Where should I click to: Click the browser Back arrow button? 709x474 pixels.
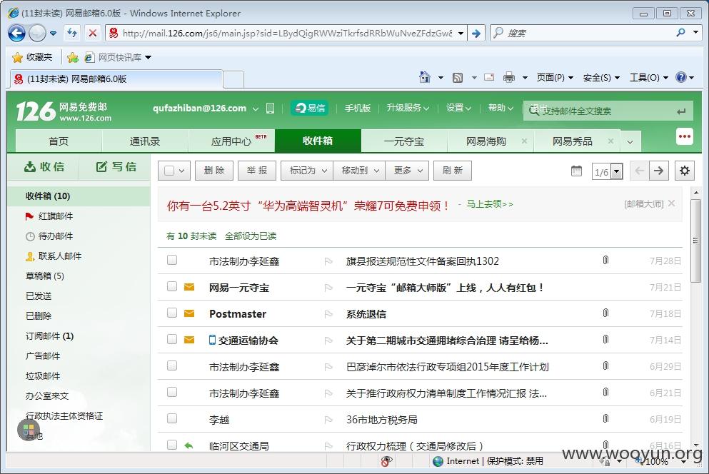pos(16,33)
